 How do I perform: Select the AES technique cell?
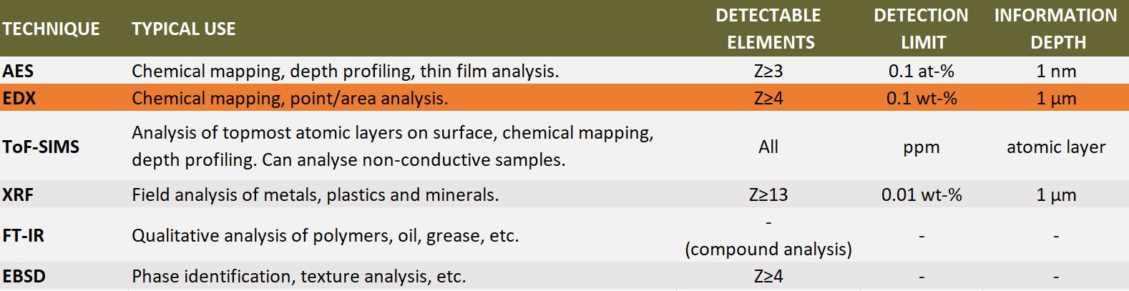(18, 71)
